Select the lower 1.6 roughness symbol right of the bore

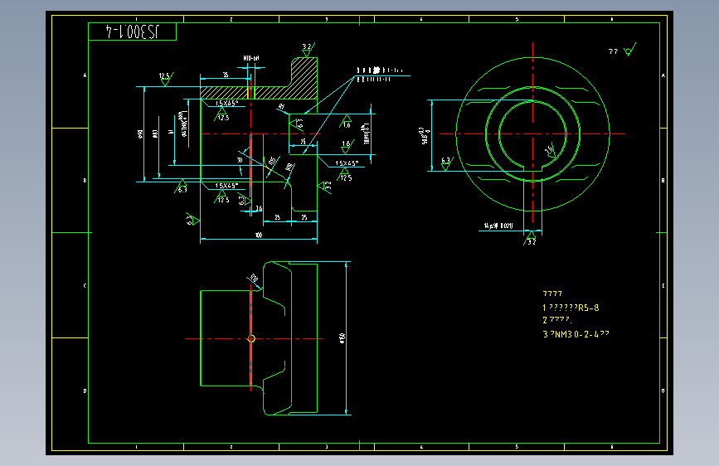pyautogui.click(x=347, y=147)
